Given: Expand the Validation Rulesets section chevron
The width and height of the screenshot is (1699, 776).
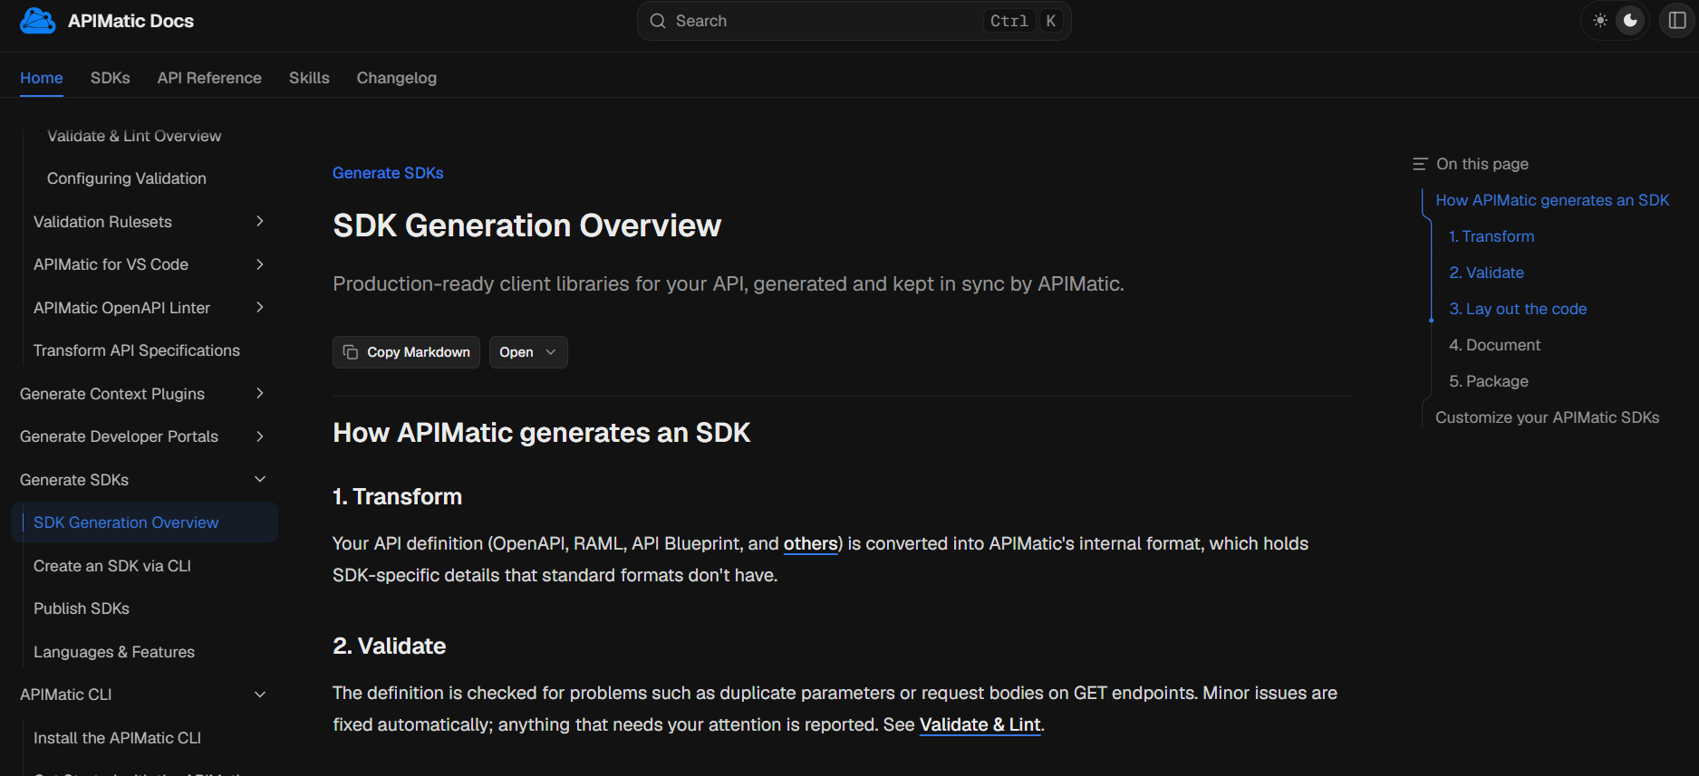Looking at the screenshot, I should pyautogui.click(x=260, y=221).
